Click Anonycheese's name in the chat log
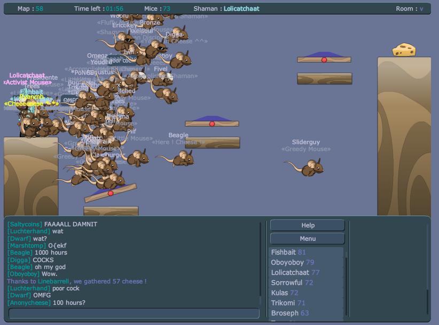Viewport: 439px width, 325px height. coord(29,303)
